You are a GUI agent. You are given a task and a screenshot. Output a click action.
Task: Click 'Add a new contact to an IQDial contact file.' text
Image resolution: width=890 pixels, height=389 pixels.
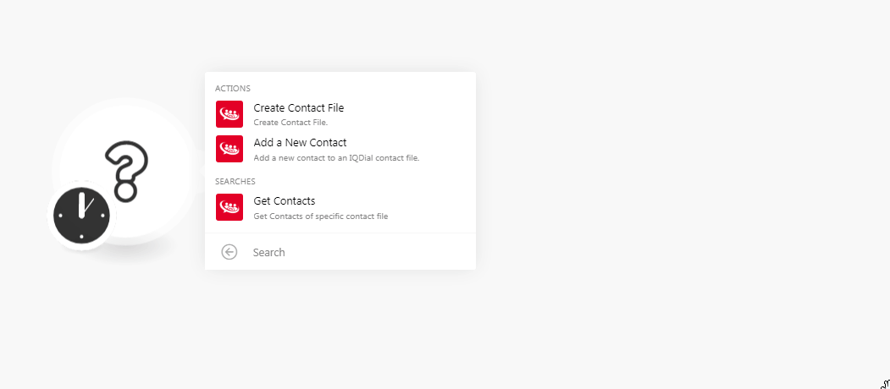(336, 157)
